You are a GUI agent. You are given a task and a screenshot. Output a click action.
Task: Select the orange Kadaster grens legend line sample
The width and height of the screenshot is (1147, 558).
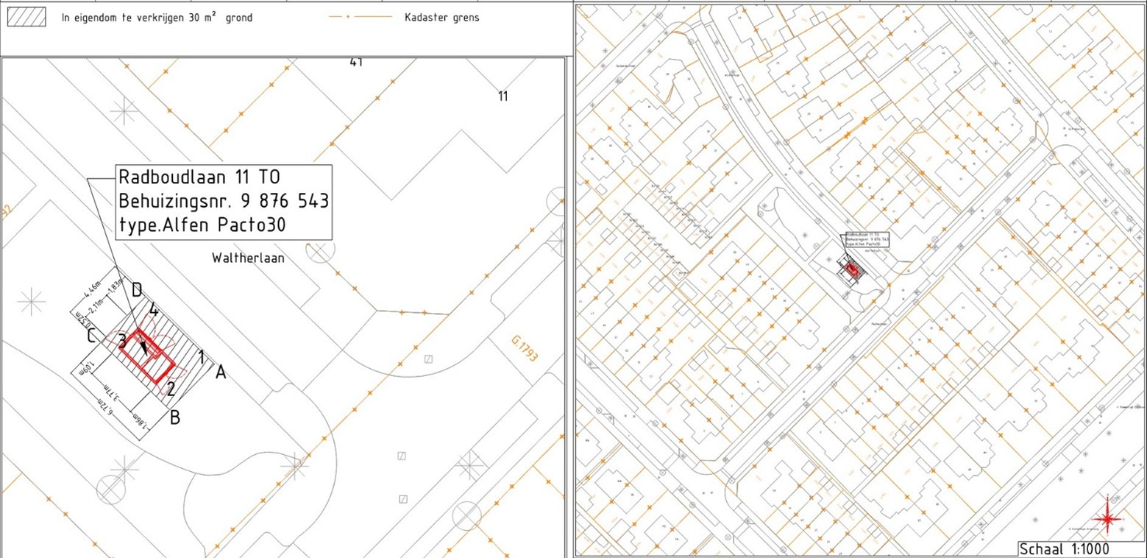[360, 17]
